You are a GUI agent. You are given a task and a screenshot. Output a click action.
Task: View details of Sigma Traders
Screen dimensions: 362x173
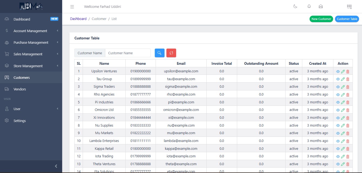coord(338,87)
